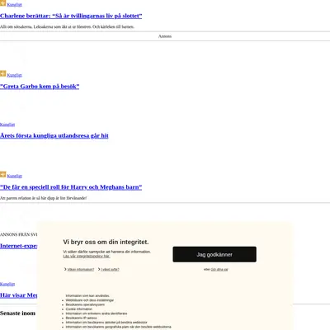The height and width of the screenshot is (330, 330).
Task: Click the Senaste inom heading text
Action: [x=17, y=313]
